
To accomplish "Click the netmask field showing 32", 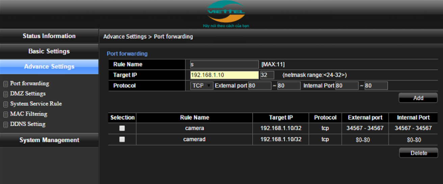I will pyautogui.click(x=267, y=75).
